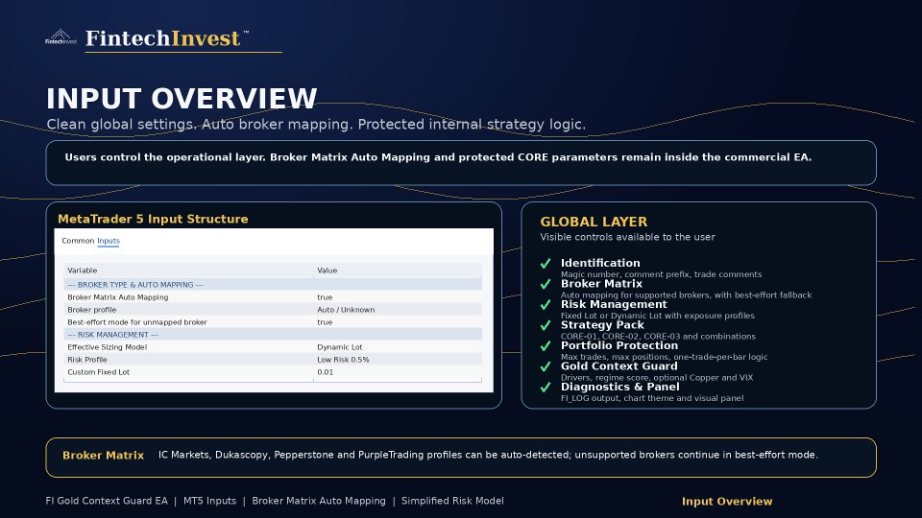The image size is (922, 518).
Task: Click the checkmark beside Strategy Pack
Action: coord(546,325)
